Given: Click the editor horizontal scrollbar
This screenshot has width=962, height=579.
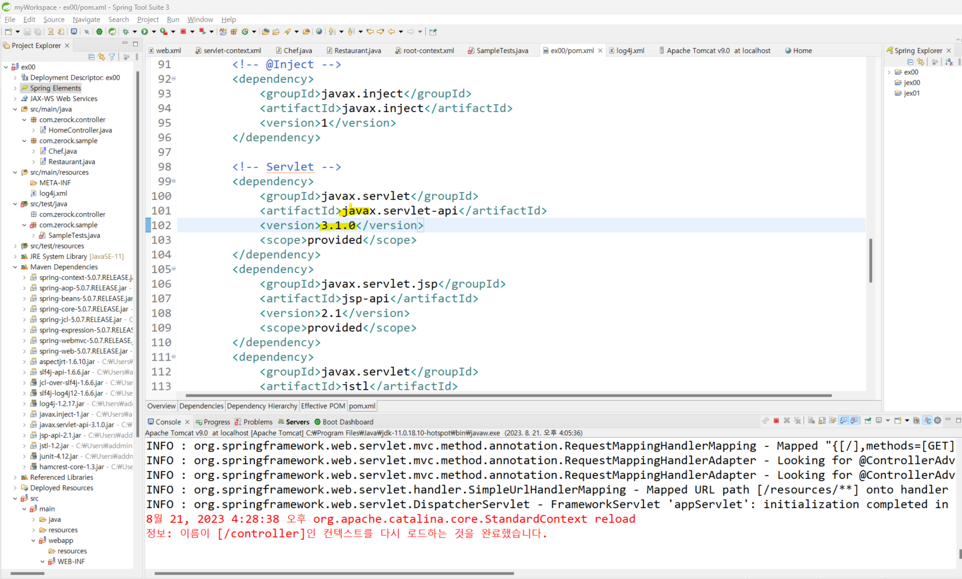Looking at the screenshot, I should point(509,395).
